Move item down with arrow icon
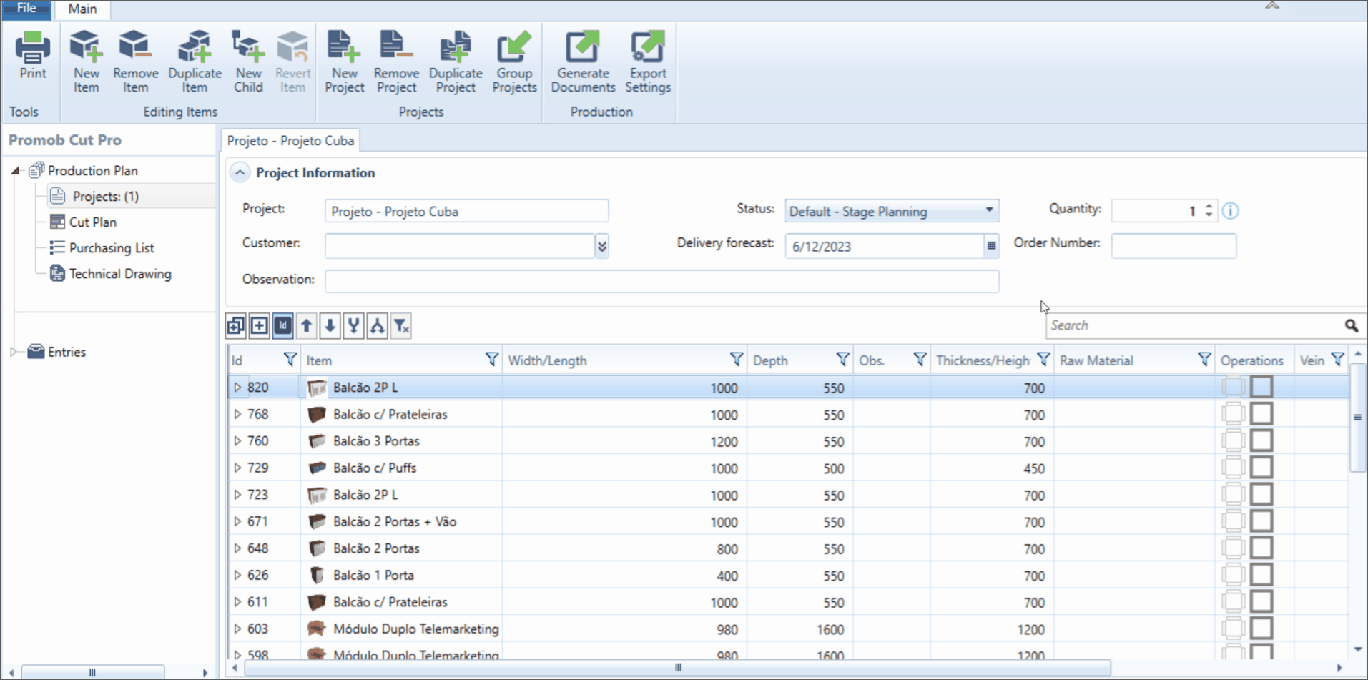 coord(330,326)
